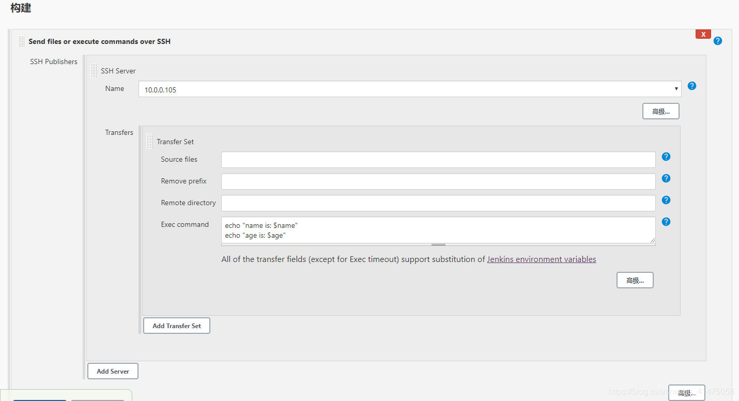Open help for Send files over SSH step
Screen dimensions: 739x401
pos(717,41)
